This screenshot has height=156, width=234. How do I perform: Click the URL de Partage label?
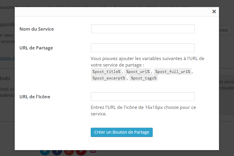(36, 48)
